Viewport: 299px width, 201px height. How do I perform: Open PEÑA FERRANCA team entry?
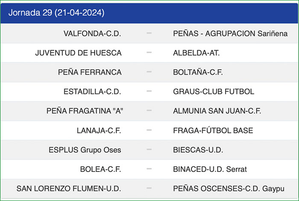pos(90,72)
